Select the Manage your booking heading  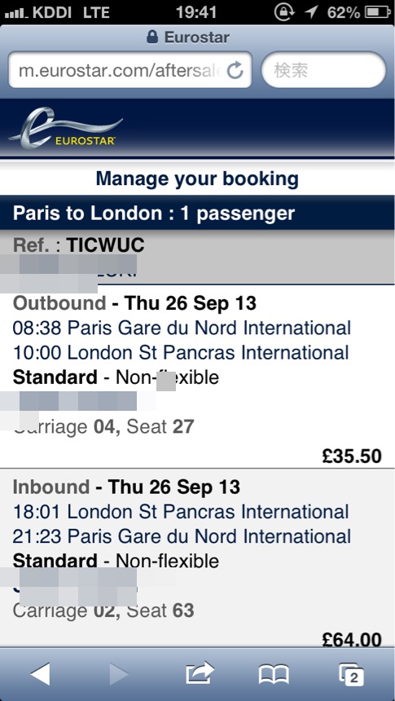(x=197, y=179)
